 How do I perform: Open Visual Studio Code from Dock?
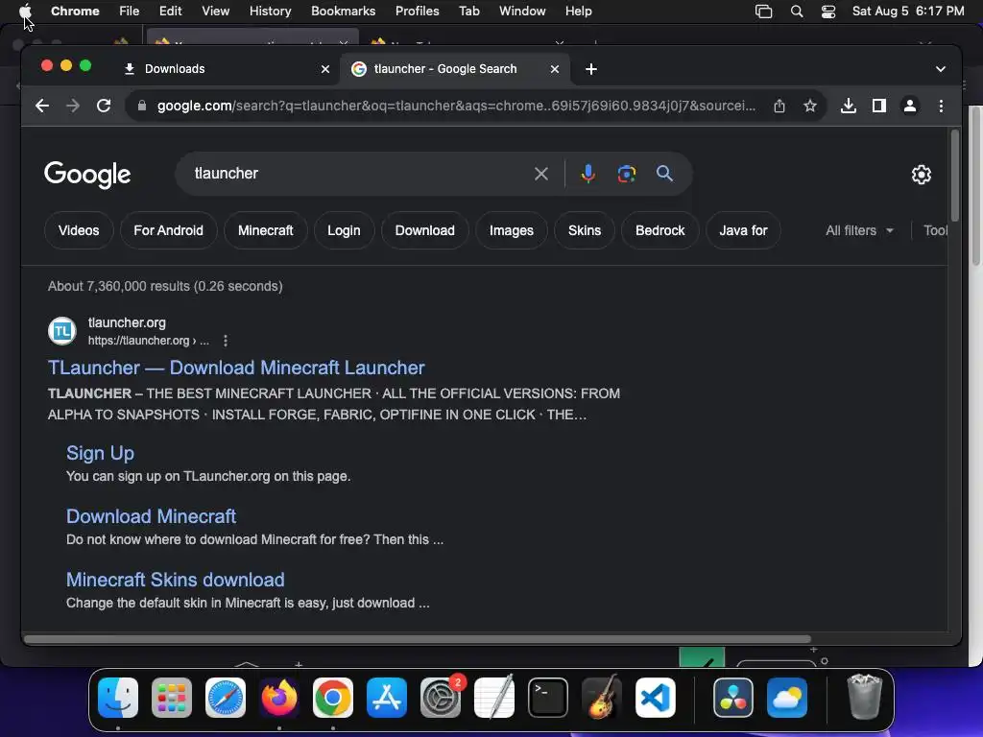click(x=655, y=698)
